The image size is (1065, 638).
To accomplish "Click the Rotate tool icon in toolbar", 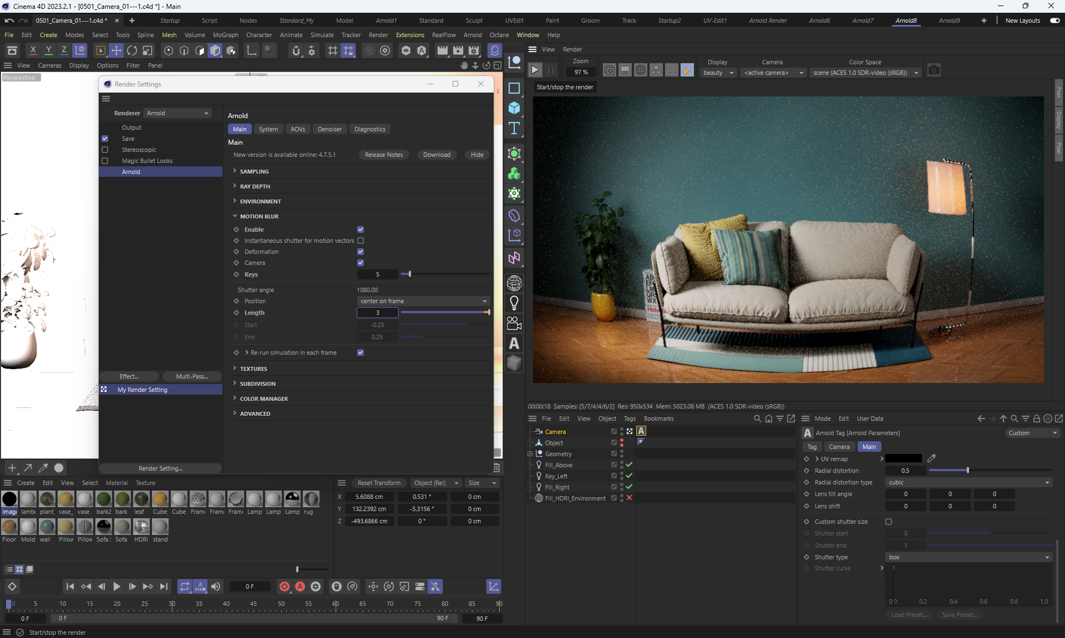I will tap(132, 50).
